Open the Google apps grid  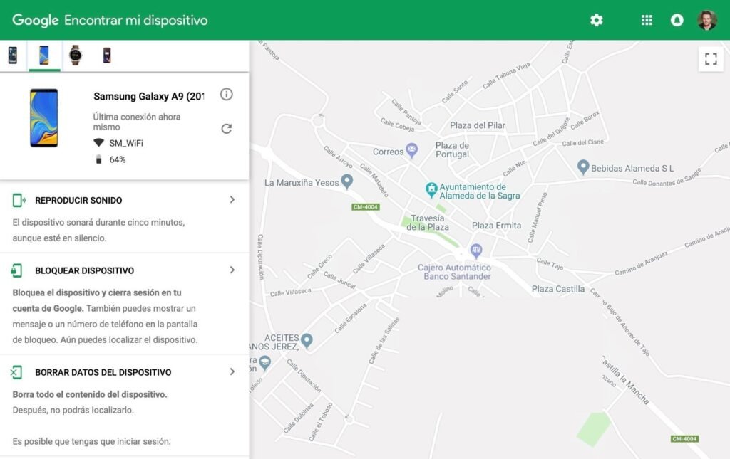point(647,20)
